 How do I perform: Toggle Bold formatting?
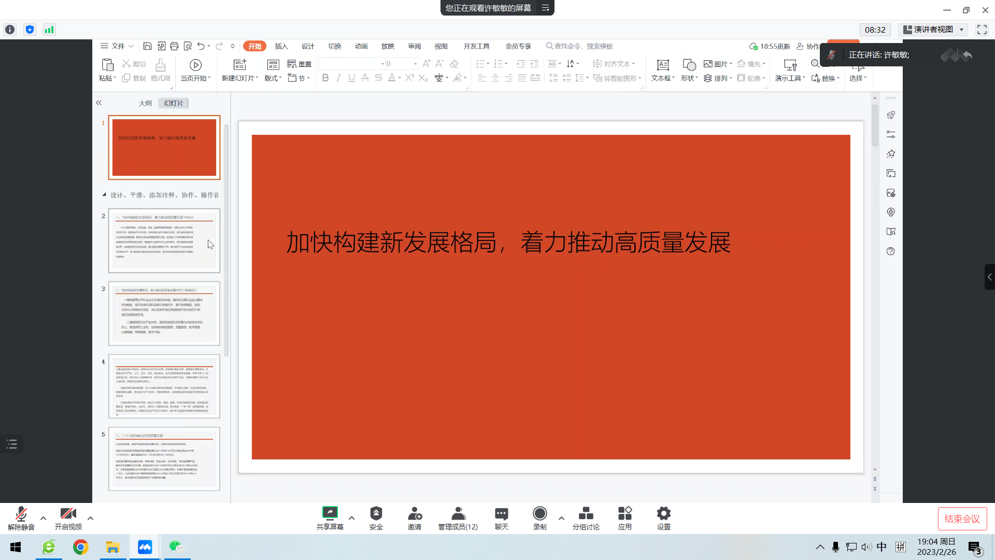325,78
